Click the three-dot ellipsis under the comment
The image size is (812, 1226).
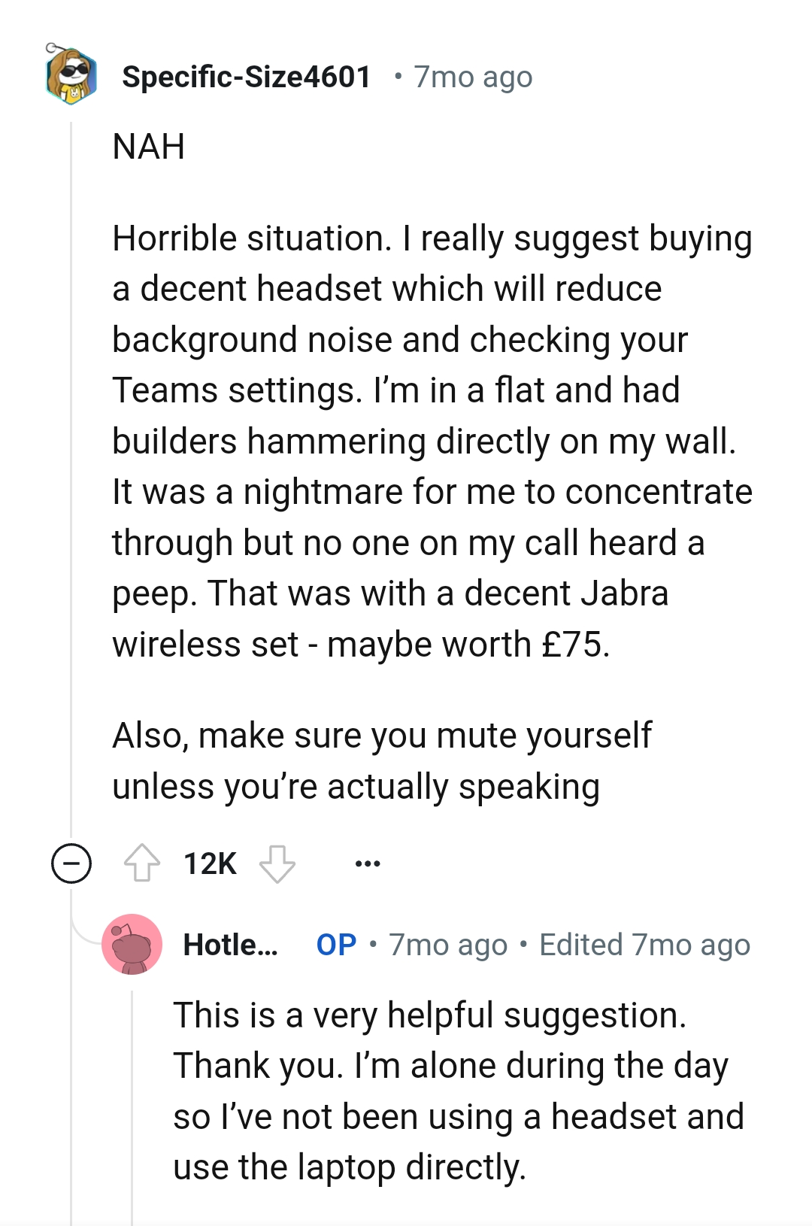(366, 863)
